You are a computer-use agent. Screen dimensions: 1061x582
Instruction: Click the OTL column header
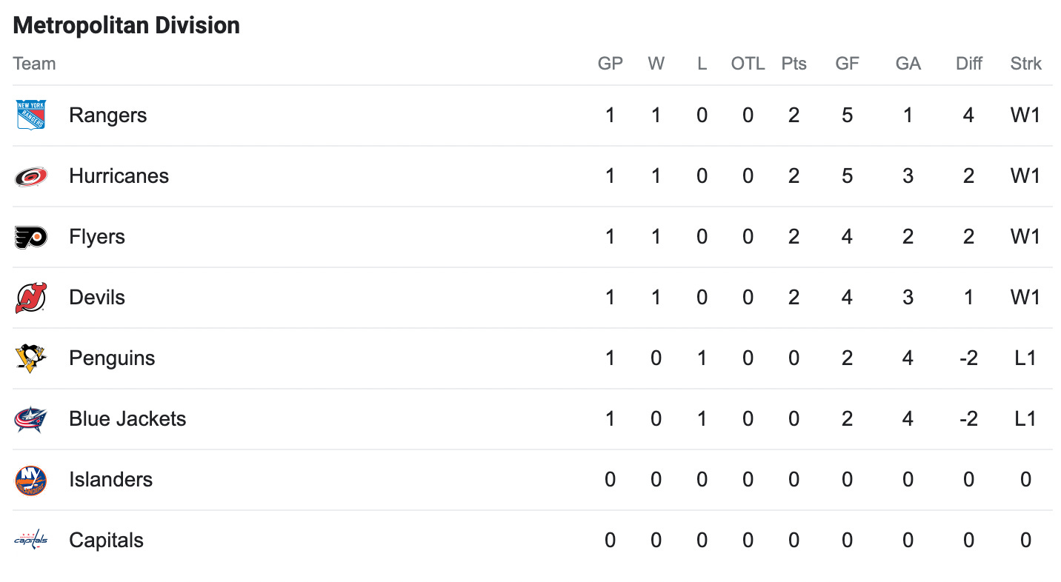tap(748, 64)
